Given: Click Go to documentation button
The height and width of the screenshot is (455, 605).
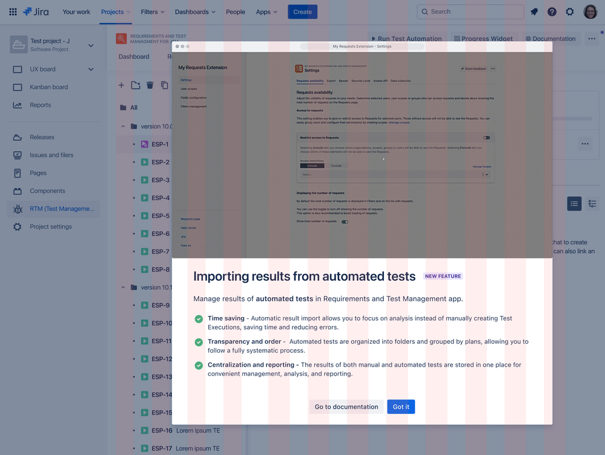Looking at the screenshot, I should point(346,407).
